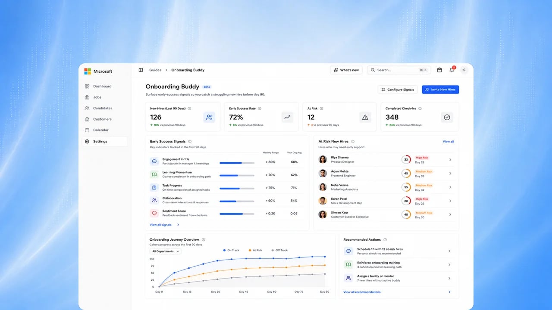Open the All Departments dropdown

click(x=166, y=251)
